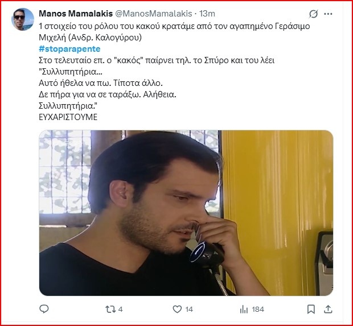
Task: Open Manos Mamalakis profile picture
Action: point(23,19)
